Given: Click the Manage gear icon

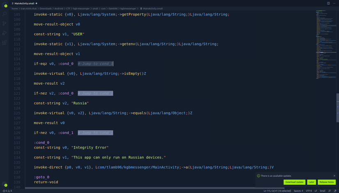Looking at the screenshot, I should point(5,184).
